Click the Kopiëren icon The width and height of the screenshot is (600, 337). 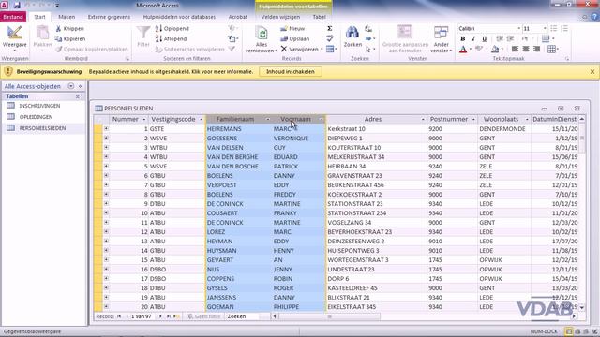click(58, 39)
